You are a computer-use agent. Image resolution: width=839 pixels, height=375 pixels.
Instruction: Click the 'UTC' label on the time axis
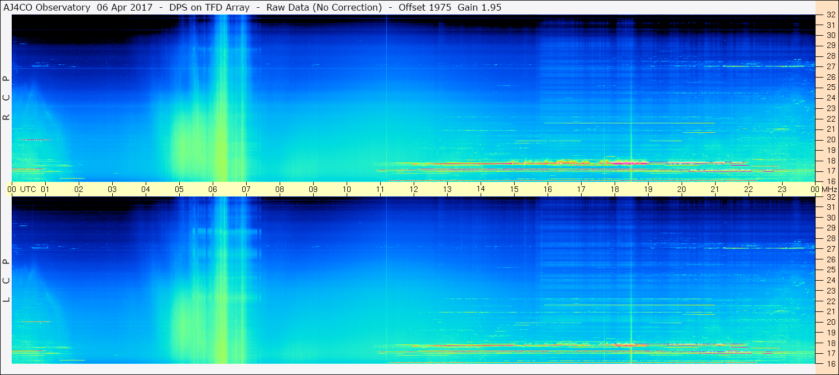[28, 189]
